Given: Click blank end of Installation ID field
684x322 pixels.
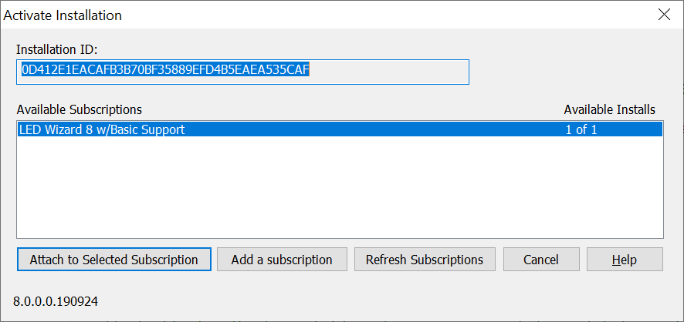Looking at the screenshot, I should (x=390, y=72).
